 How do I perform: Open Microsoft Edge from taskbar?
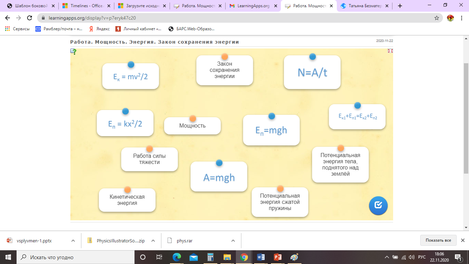(177, 257)
